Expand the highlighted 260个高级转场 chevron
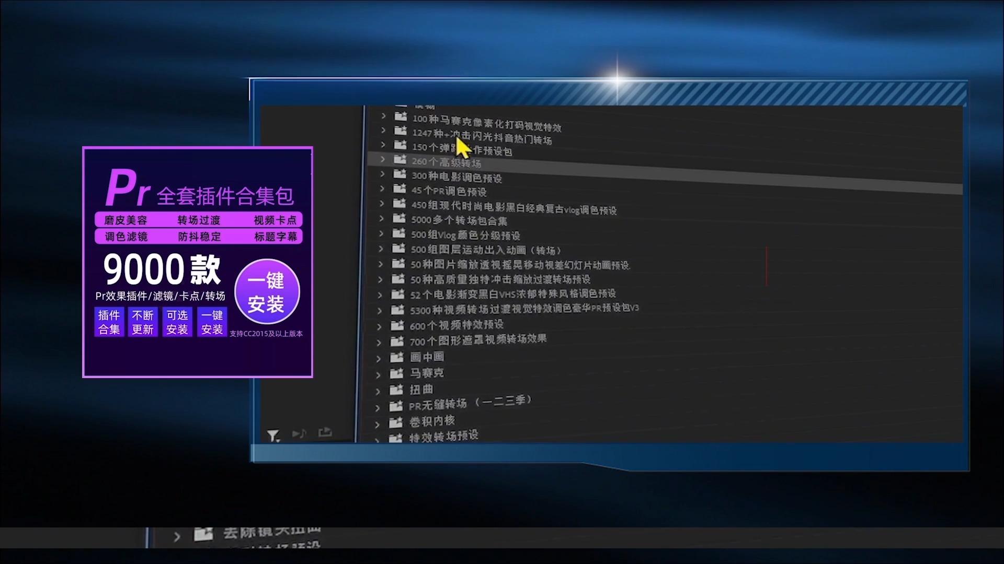Viewport: 1004px width, 564px height. pyautogui.click(x=383, y=159)
